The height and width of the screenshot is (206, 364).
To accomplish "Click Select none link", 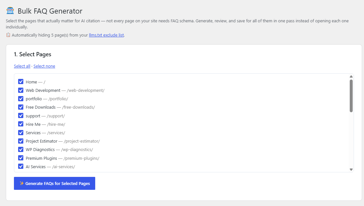I will pyautogui.click(x=44, y=66).
